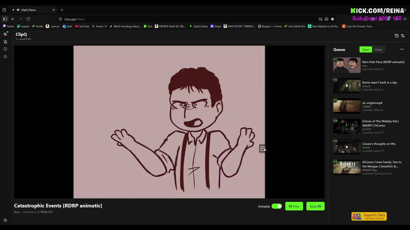Open the Cute Girl Emotes bookmark
The image size is (410, 230).
[x=357, y=26]
